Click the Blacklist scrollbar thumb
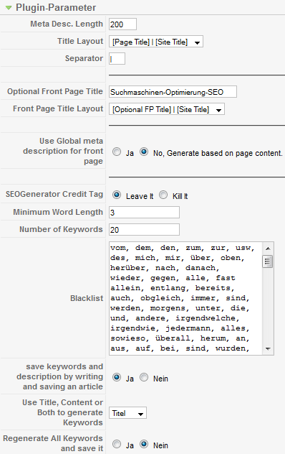This screenshot has height=454, width=285. click(x=268, y=261)
